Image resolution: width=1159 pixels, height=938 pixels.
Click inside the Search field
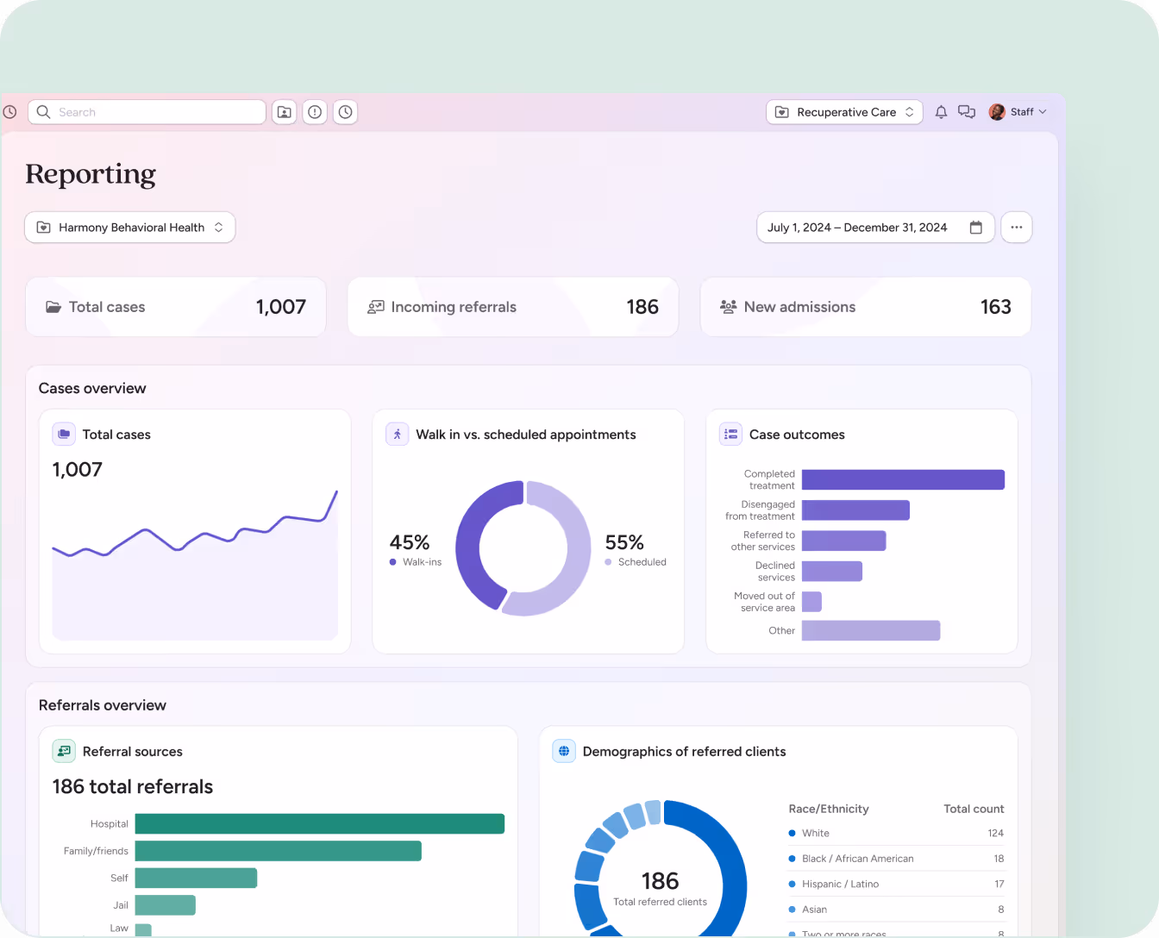[x=147, y=112]
